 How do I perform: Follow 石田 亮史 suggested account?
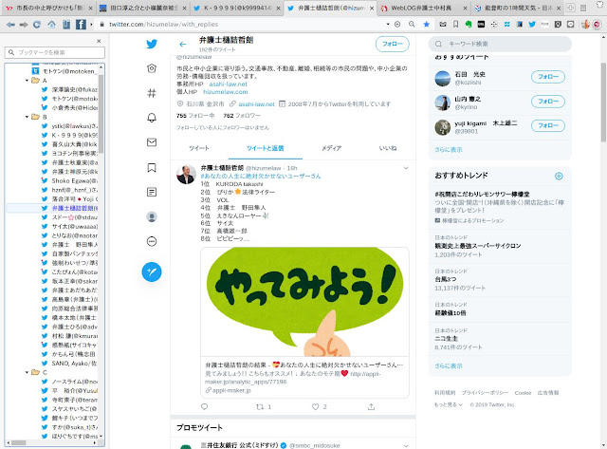pyautogui.click(x=548, y=77)
